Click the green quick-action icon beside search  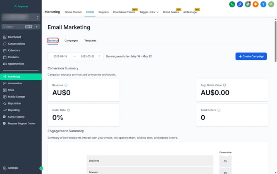[36, 26]
